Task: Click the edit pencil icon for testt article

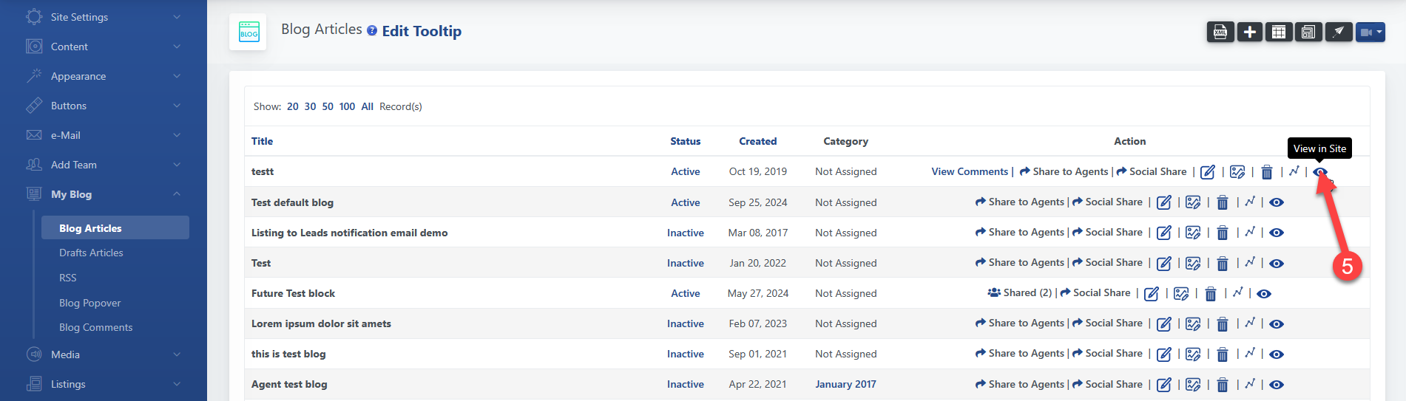Action: (x=1208, y=172)
